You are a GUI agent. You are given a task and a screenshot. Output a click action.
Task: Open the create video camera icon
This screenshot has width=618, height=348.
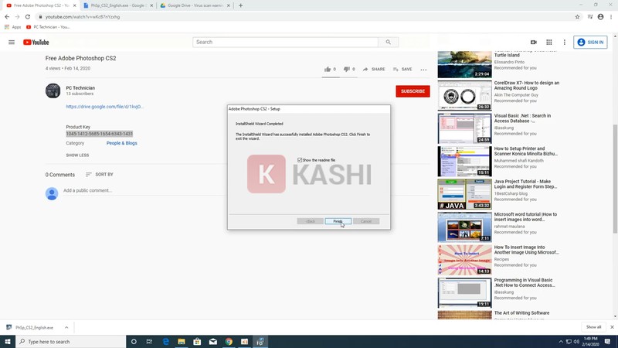[x=534, y=42]
